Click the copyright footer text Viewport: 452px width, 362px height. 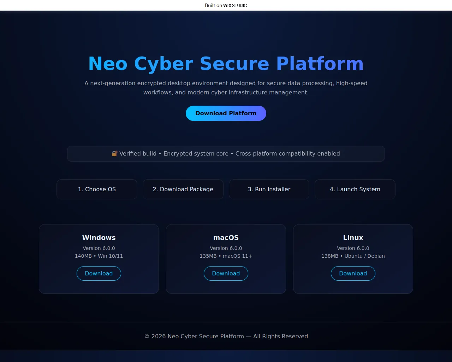(x=226, y=336)
